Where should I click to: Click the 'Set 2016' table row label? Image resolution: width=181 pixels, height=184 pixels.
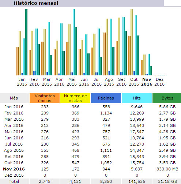[x=14, y=157]
